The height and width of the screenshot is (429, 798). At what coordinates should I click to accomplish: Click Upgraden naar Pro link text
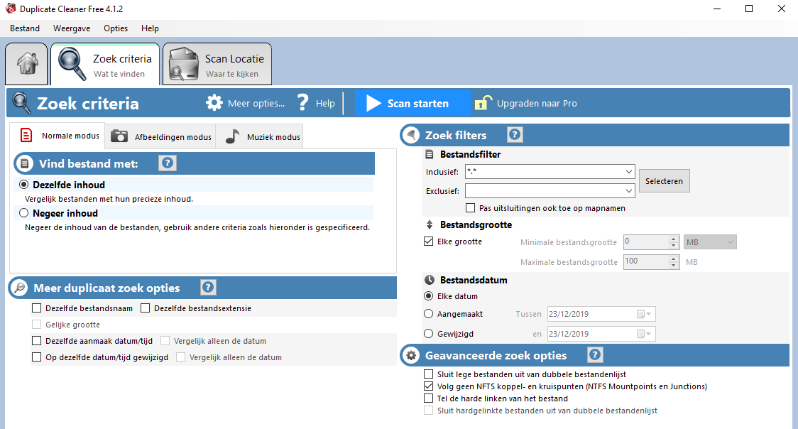coord(537,103)
